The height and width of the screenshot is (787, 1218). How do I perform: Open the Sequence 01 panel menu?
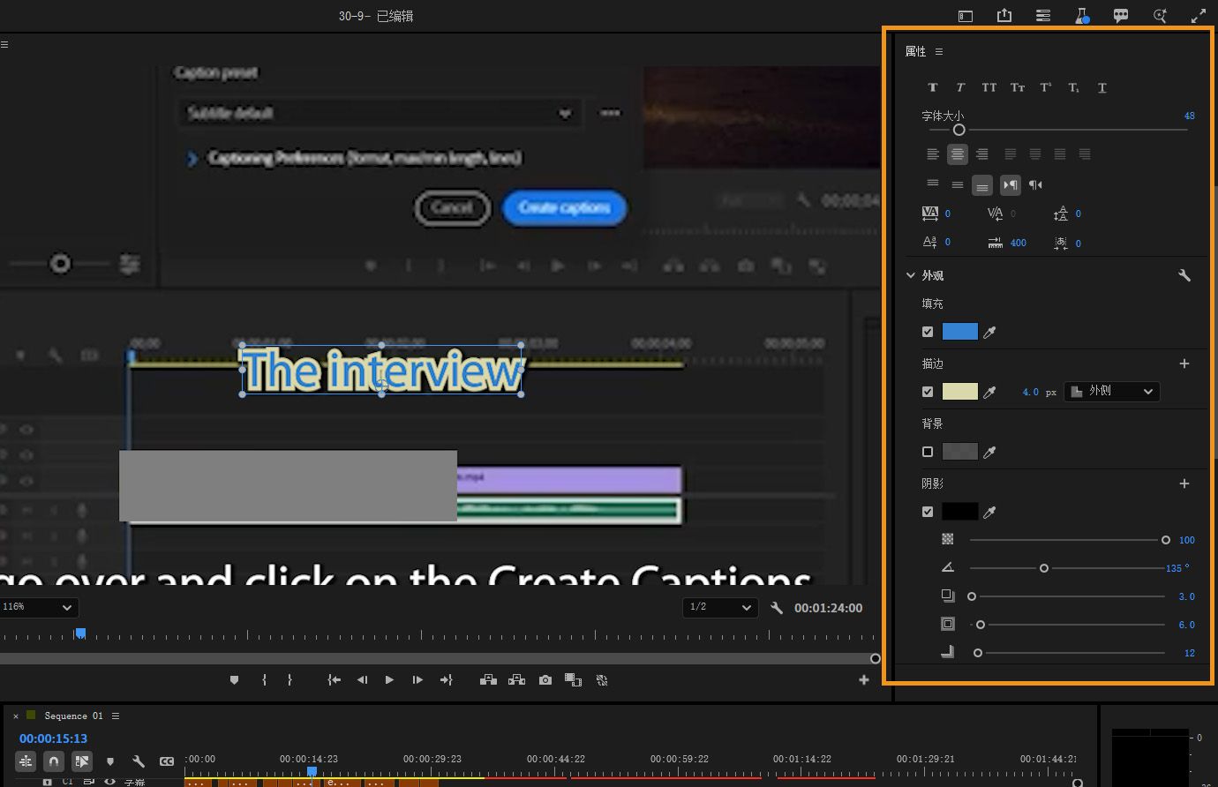116,716
